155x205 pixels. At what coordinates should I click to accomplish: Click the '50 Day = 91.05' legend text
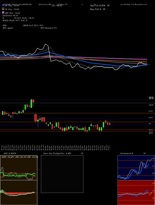(x=12, y=9)
